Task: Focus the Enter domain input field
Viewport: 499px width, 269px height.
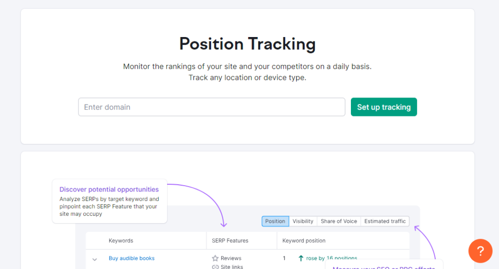Action: [211, 107]
